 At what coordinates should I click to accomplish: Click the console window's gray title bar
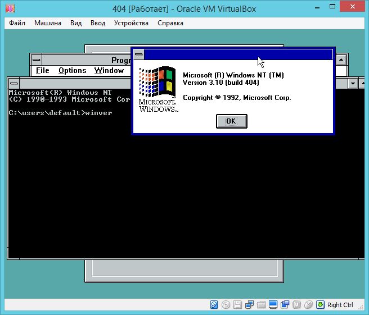75,84
